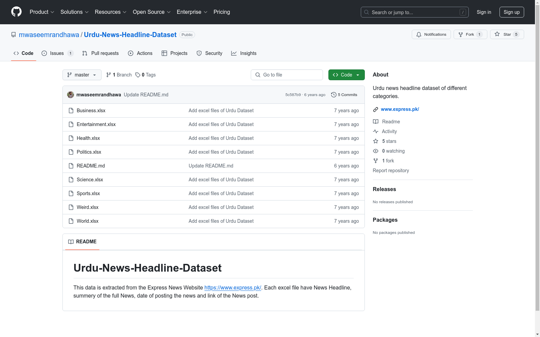Open the https://www.express.pk/ link in README
Screen dimensions: 540x337
233,287
